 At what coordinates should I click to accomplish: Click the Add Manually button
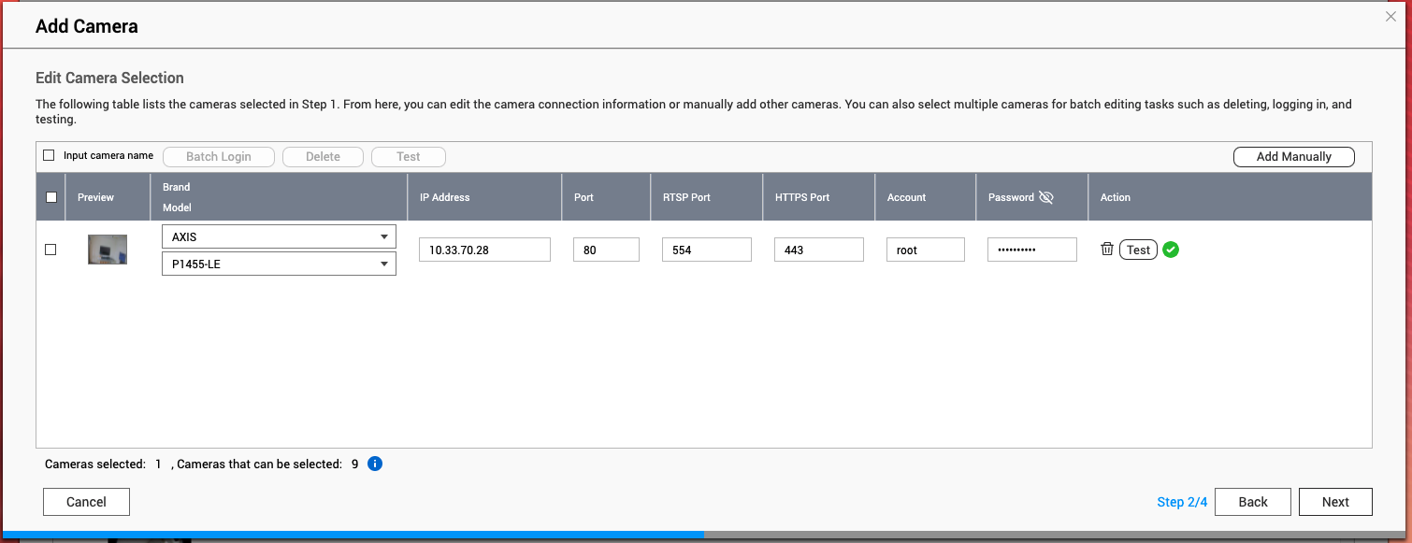click(1293, 156)
